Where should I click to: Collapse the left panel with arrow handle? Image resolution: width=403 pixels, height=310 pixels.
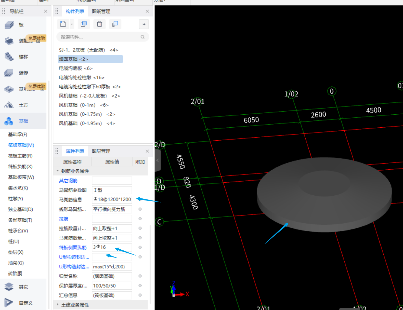coord(158,160)
